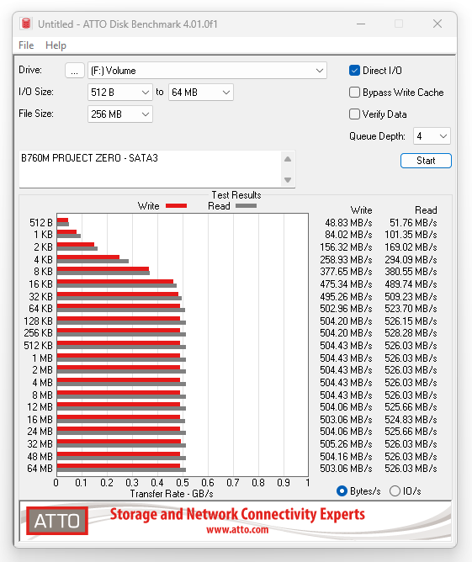Image resolution: width=472 pixels, height=562 pixels.
Task: Click the 51.76 MB/s read value
Action: (413, 223)
